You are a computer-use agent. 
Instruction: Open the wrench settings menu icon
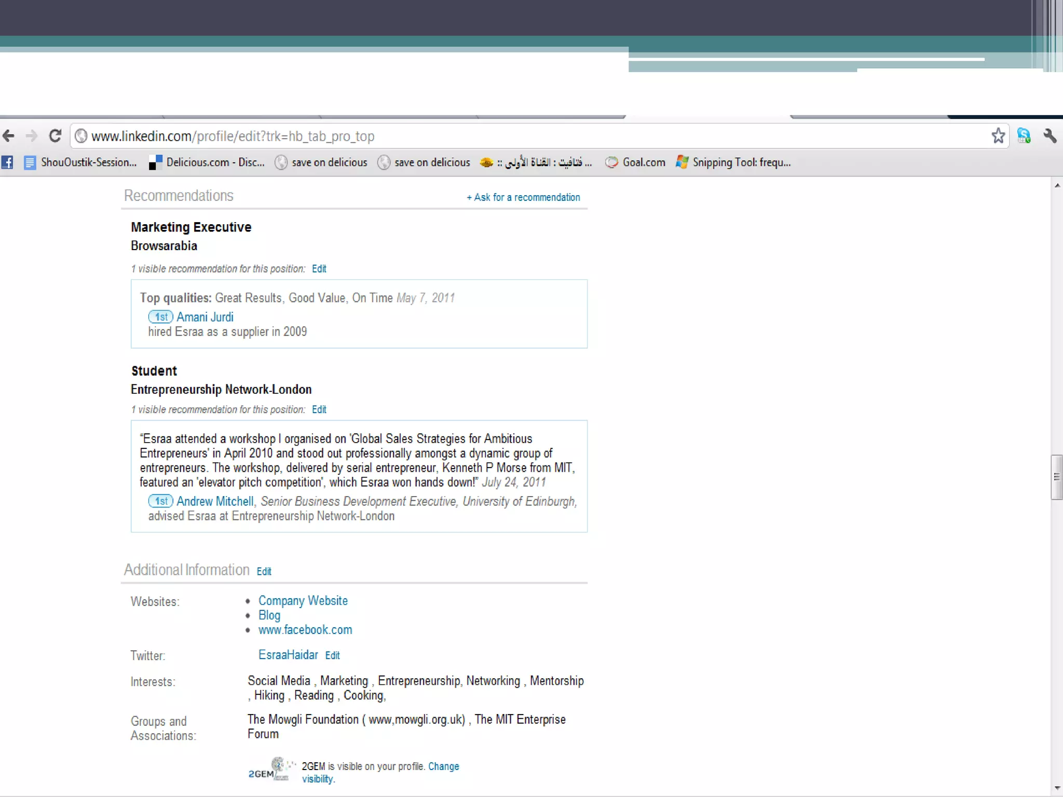1050,136
